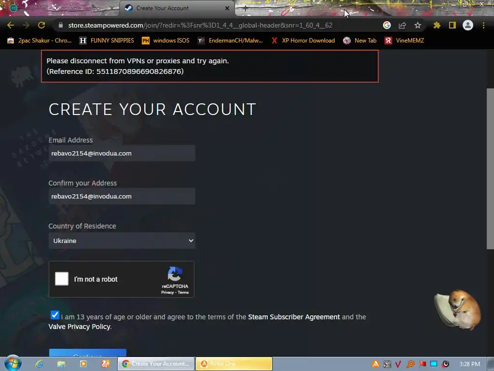This screenshot has height=371, width=494.
Task: Open the windows ISOS bookmark
Action: (166, 41)
